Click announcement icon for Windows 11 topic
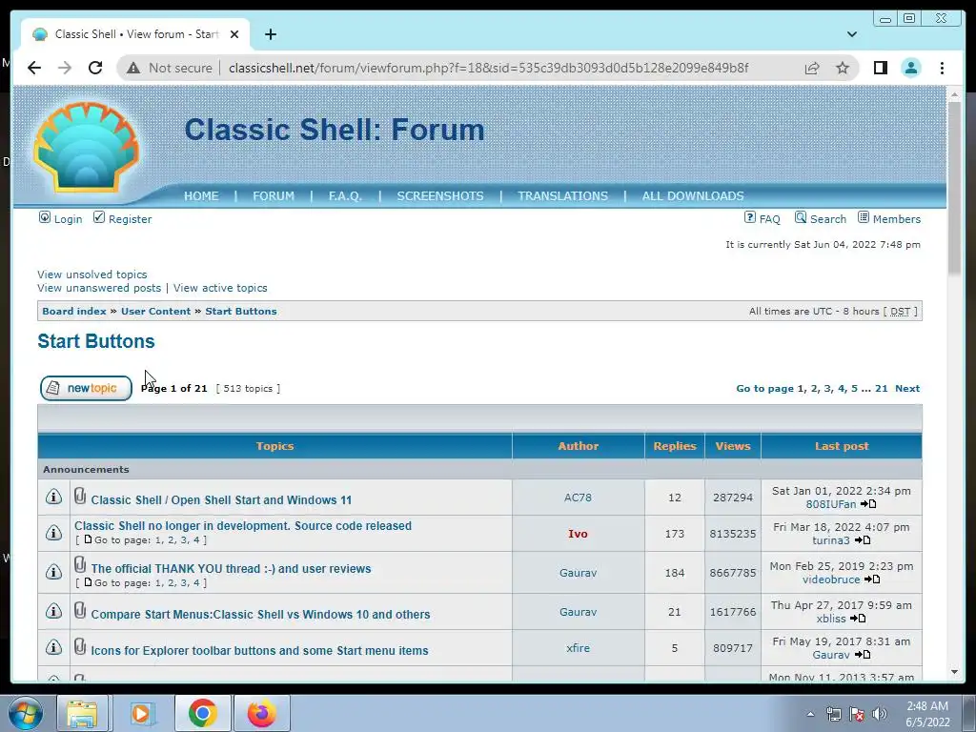The height and width of the screenshot is (732, 976). [53, 497]
